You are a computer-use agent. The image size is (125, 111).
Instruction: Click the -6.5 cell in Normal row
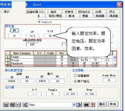[107, 60]
